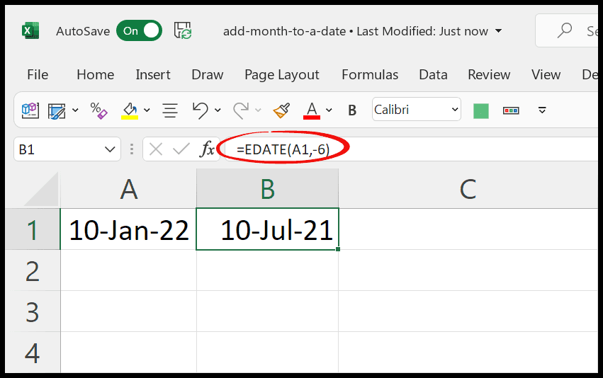Click the Fill Color bucket icon
Viewport: 603px width, 378px height.
130,110
